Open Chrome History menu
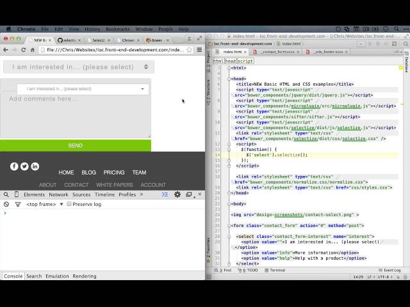Screen dimensions: 410x307 pyautogui.click(x=92, y=29)
